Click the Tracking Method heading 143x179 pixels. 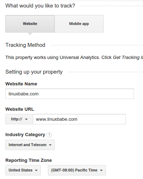[x=25, y=45]
